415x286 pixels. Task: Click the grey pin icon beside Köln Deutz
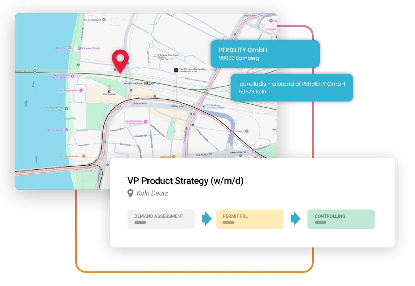pyautogui.click(x=130, y=193)
